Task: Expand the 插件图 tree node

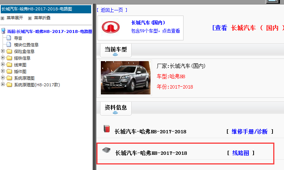Action: coord(3,71)
